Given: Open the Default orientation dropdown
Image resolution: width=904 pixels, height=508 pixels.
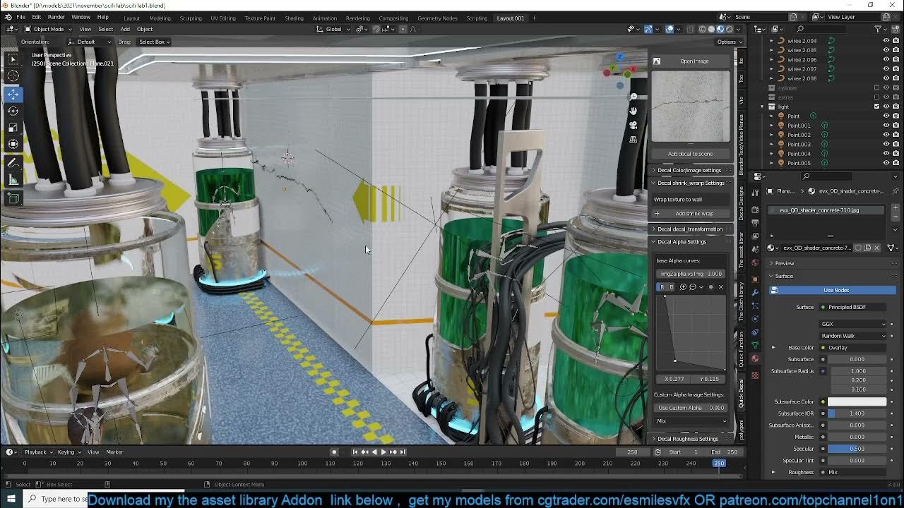Looking at the screenshot, I should [x=90, y=42].
